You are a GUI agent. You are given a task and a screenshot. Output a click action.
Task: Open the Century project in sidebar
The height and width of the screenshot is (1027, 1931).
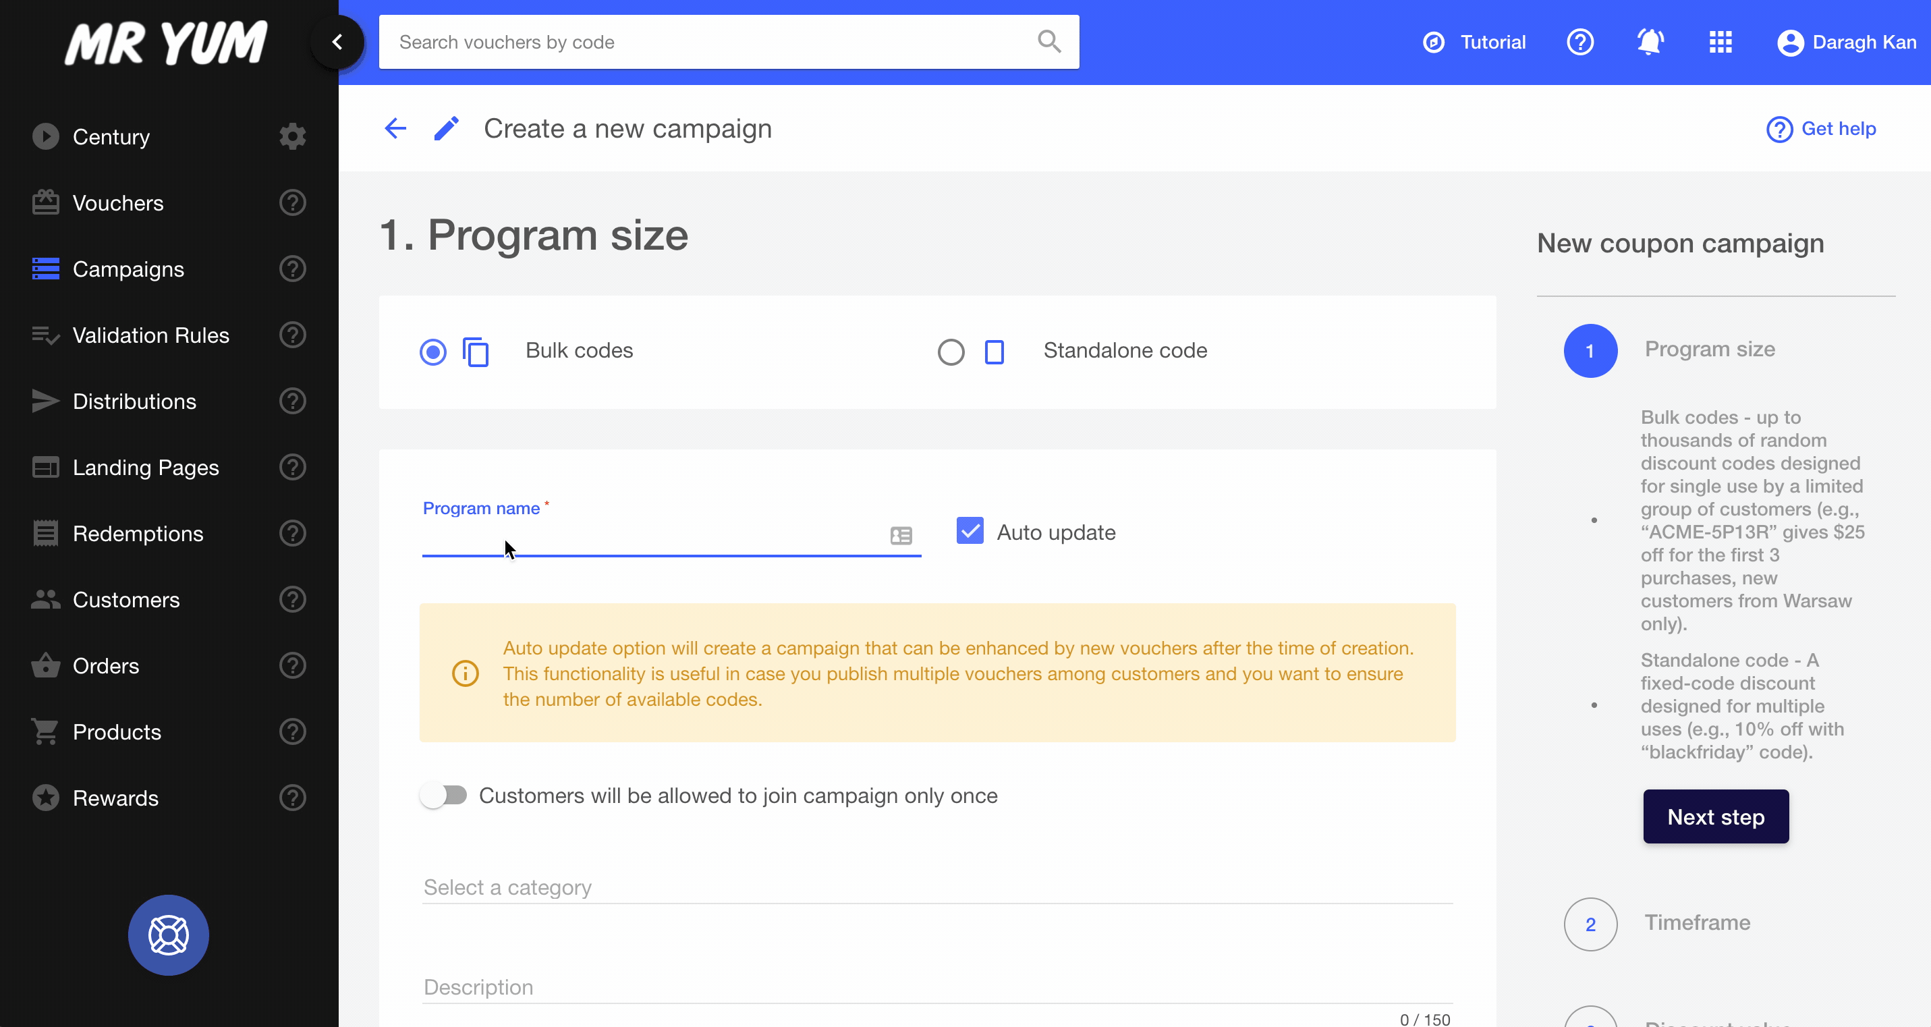coord(111,136)
